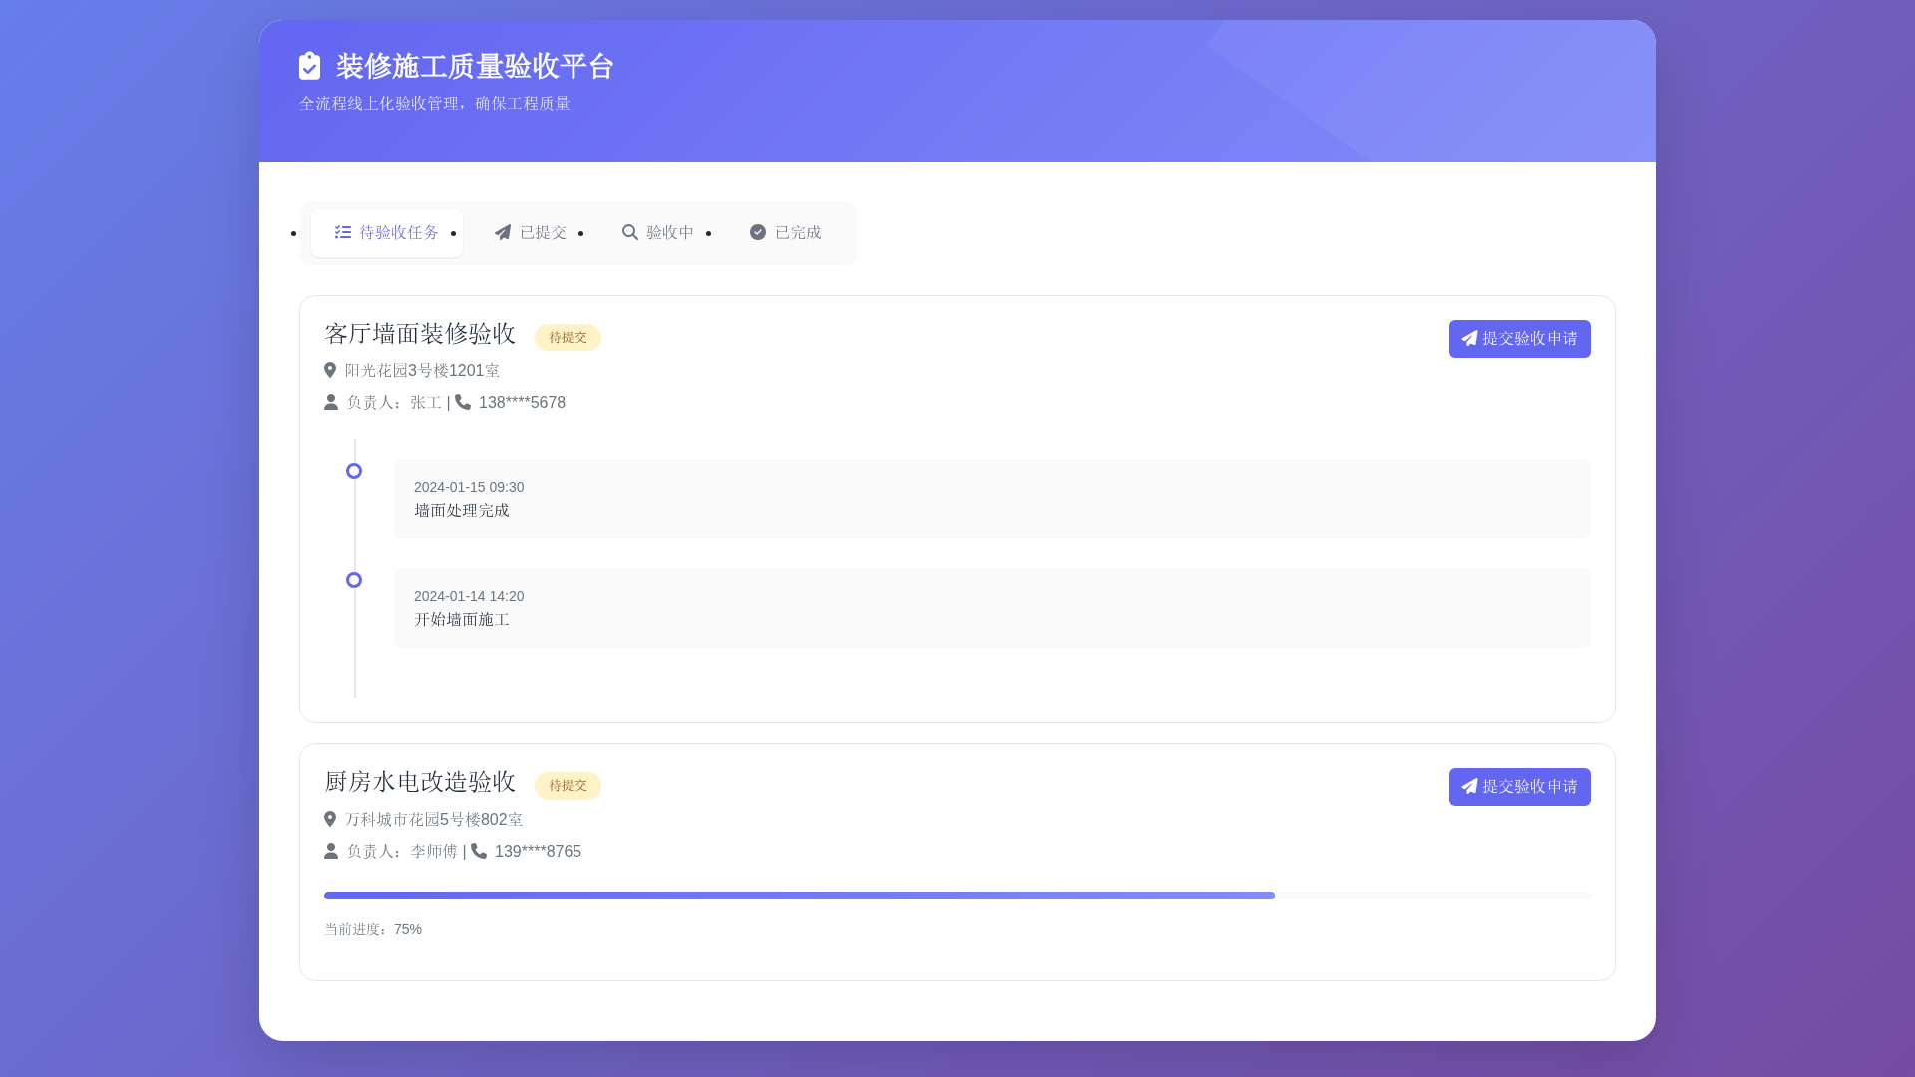Click the phone icon next to 139****8765

480,851
